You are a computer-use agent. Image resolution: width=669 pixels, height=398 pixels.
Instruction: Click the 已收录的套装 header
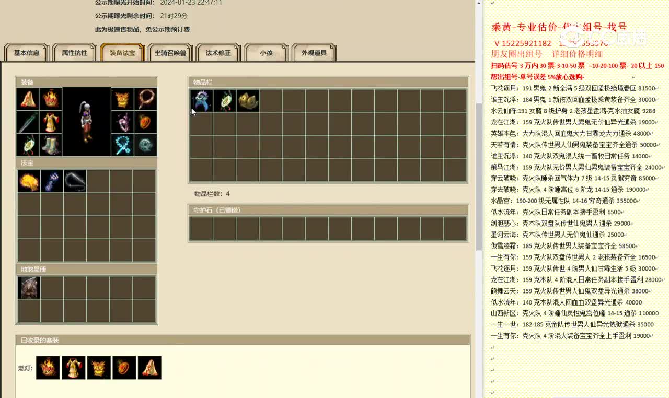click(x=243, y=340)
